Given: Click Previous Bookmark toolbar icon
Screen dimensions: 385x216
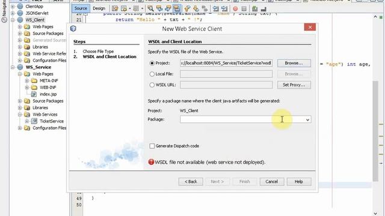Looking at the screenshot, I should [x=187, y=8].
